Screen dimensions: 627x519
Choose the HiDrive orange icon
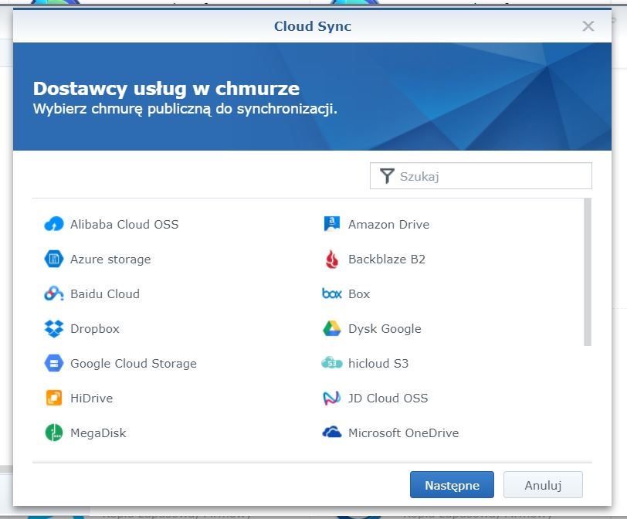53,398
